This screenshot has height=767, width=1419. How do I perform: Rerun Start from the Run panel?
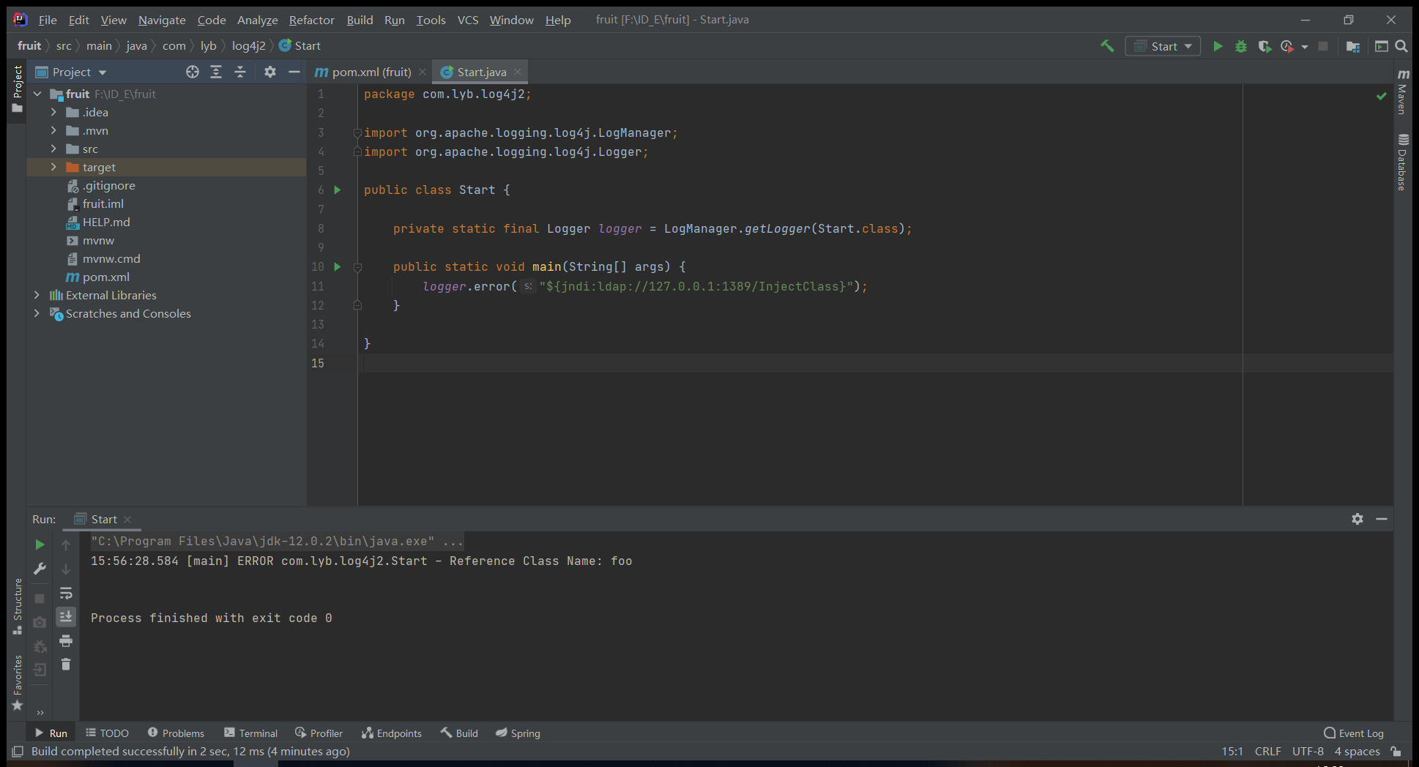click(x=40, y=545)
